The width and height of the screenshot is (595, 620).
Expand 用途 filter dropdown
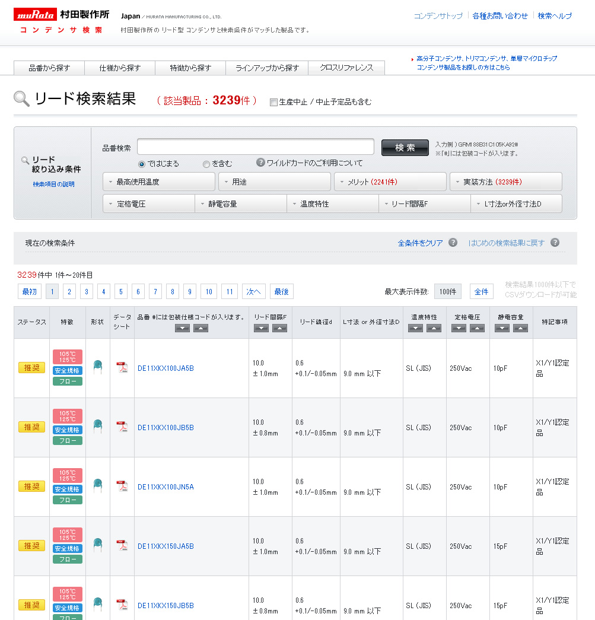tap(275, 182)
